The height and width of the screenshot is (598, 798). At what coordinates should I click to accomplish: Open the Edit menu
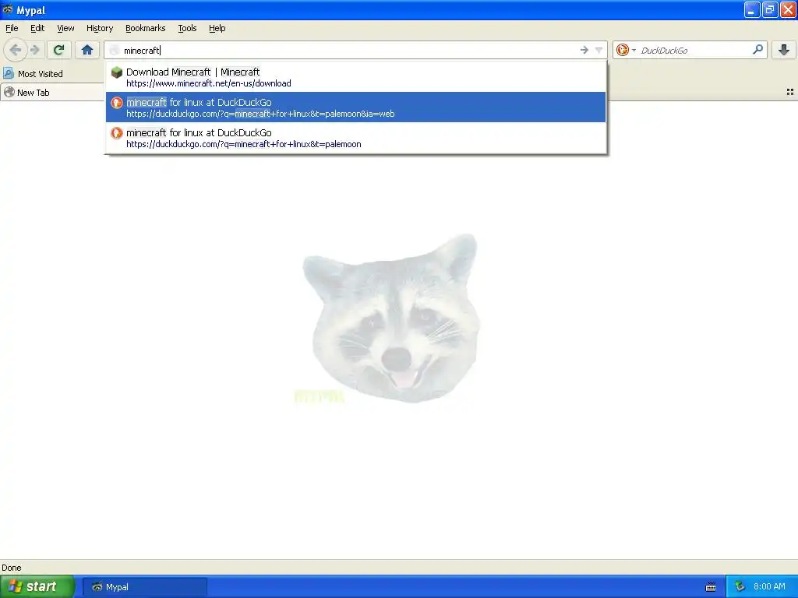37,28
